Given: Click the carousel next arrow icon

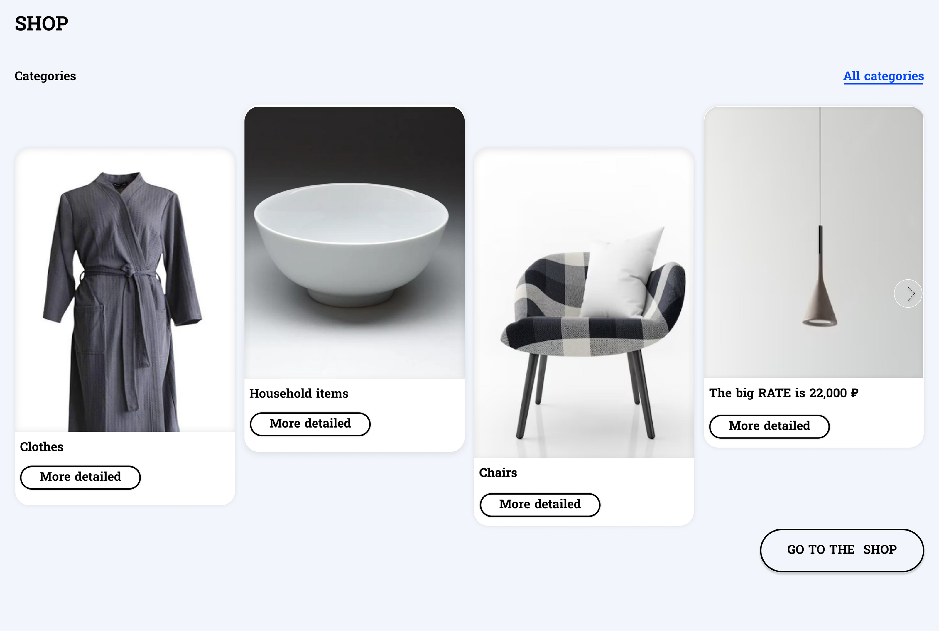Looking at the screenshot, I should 908,293.
